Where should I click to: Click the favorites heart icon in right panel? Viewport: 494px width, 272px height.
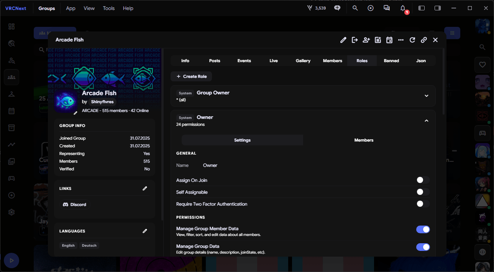click(x=483, y=65)
